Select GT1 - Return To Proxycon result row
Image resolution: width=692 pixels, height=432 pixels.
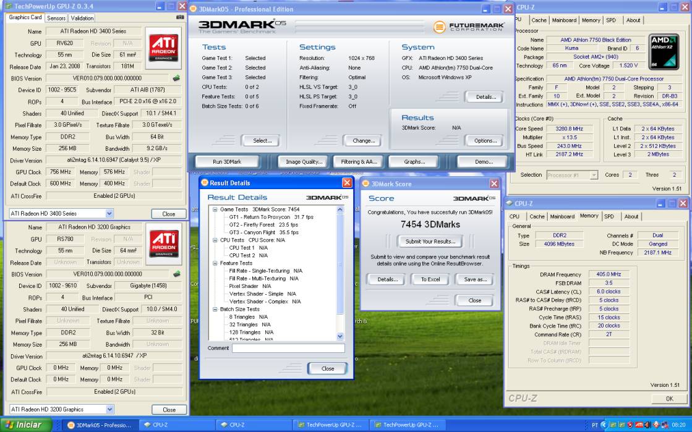coord(271,217)
